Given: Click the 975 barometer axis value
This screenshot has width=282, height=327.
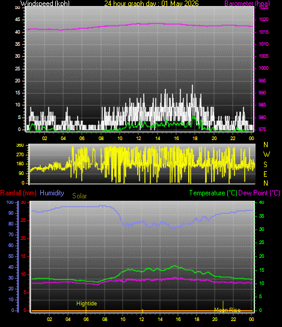Looking at the screenshot, I should click(x=262, y=129).
